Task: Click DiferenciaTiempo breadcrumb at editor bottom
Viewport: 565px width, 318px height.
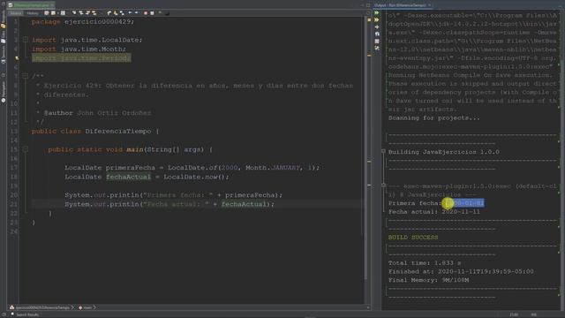Action: tap(42, 307)
